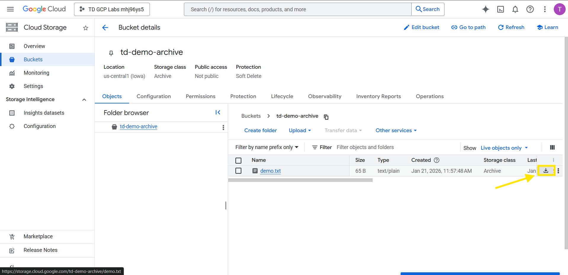Click the horizontal table scrollbar
This screenshot has width=568, height=275.
(x=300, y=180)
